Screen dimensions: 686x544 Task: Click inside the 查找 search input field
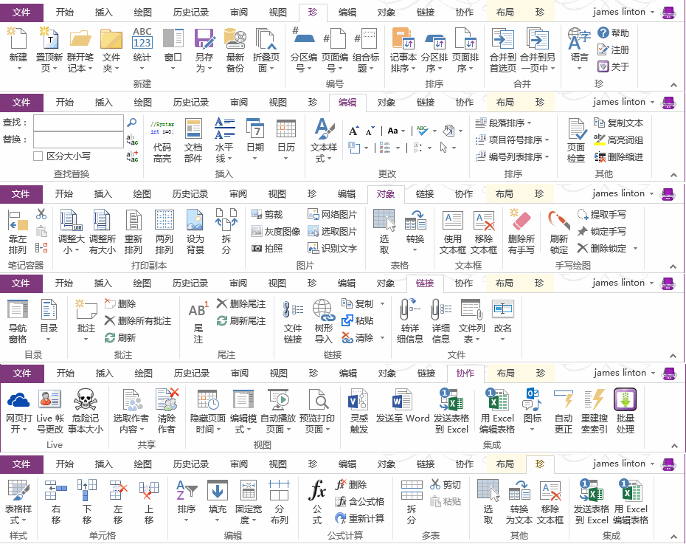tap(77, 122)
